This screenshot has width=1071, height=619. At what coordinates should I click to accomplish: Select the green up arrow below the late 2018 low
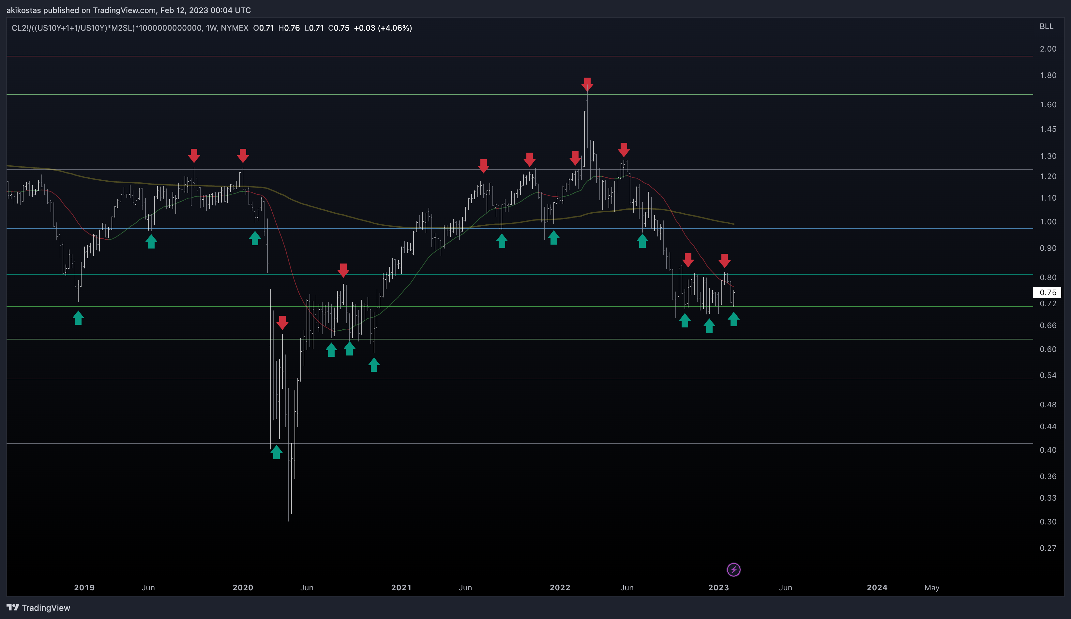point(78,318)
